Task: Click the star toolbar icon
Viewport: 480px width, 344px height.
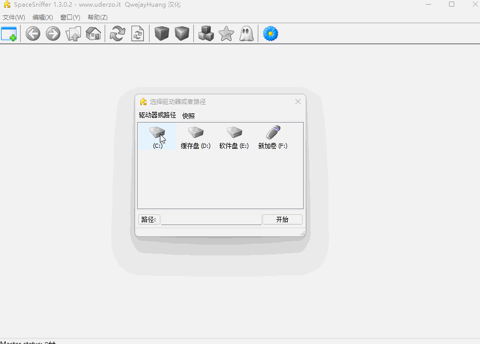Action: [x=226, y=34]
